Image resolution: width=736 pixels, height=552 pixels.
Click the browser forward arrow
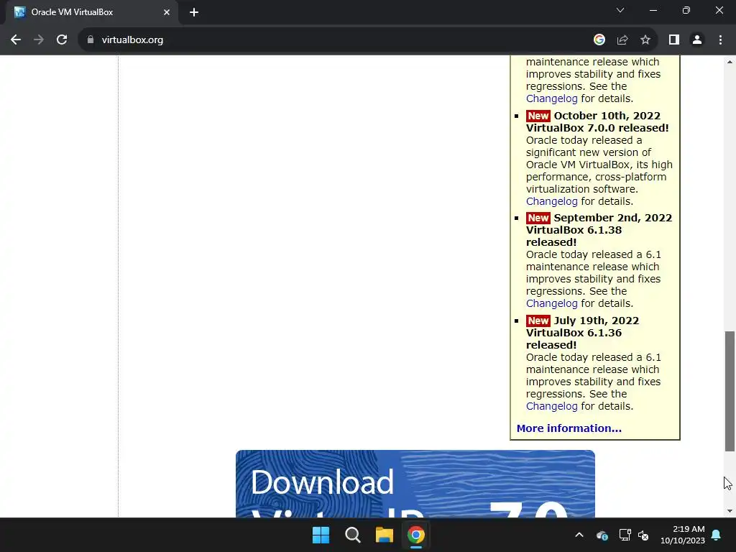click(39, 40)
